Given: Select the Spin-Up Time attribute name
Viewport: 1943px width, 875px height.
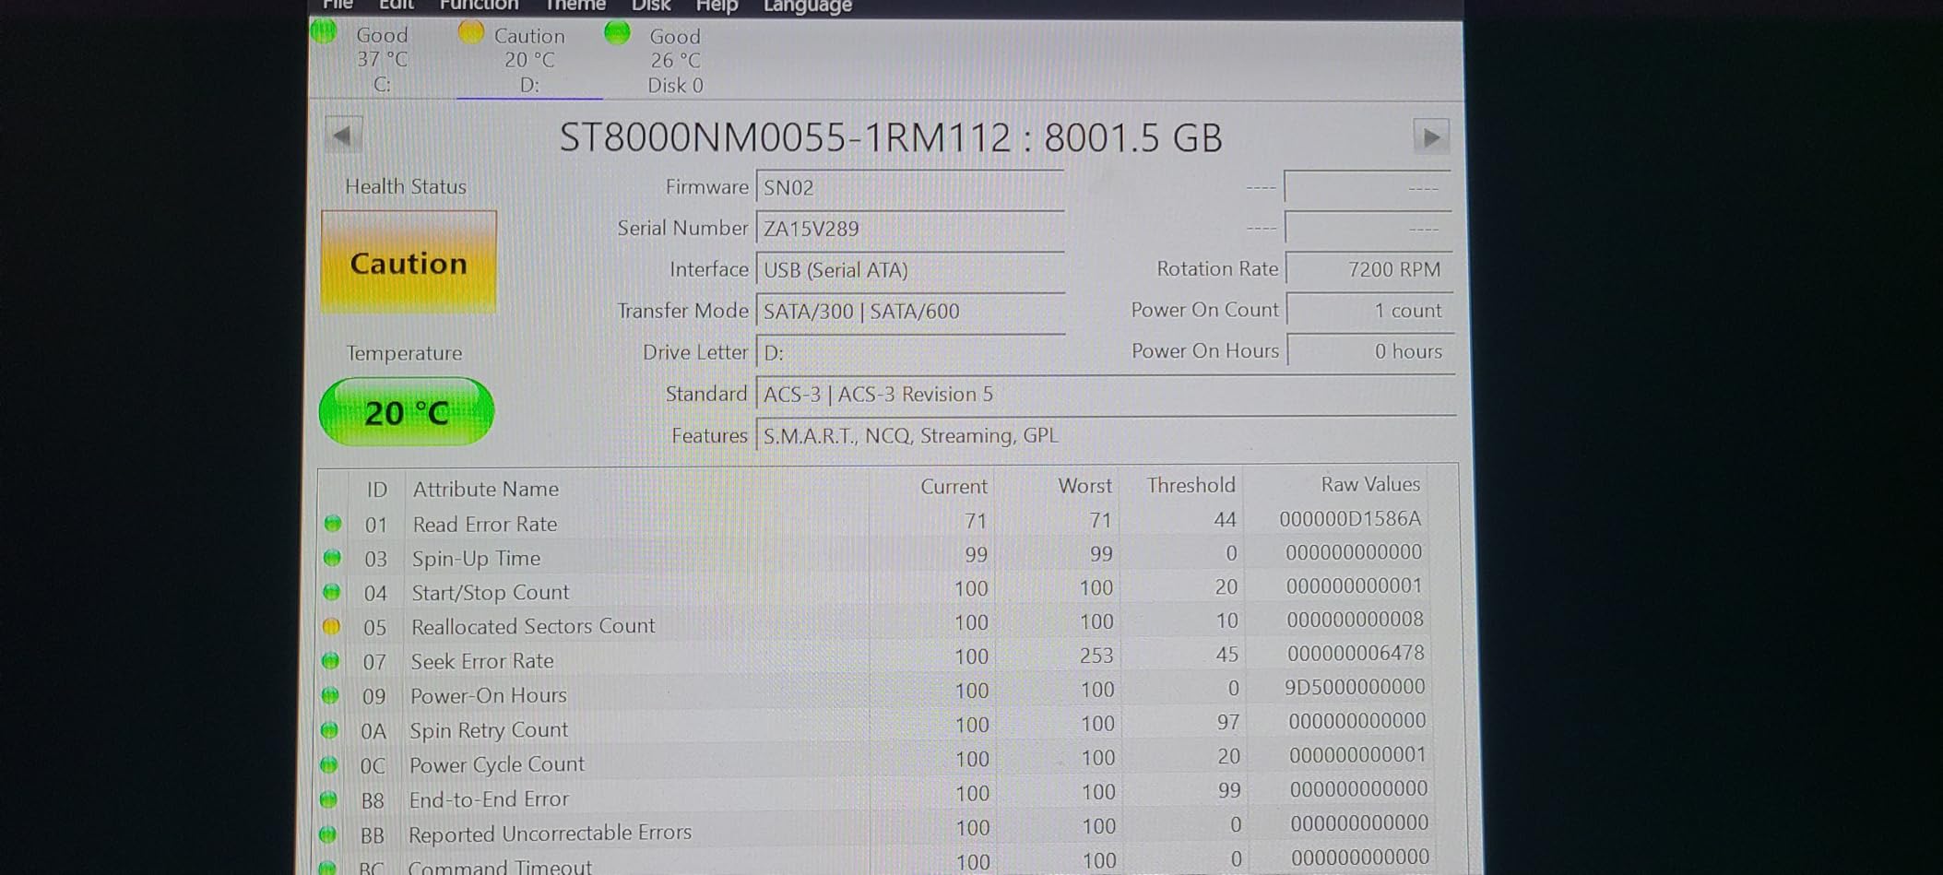Looking at the screenshot, I should 476,558.
